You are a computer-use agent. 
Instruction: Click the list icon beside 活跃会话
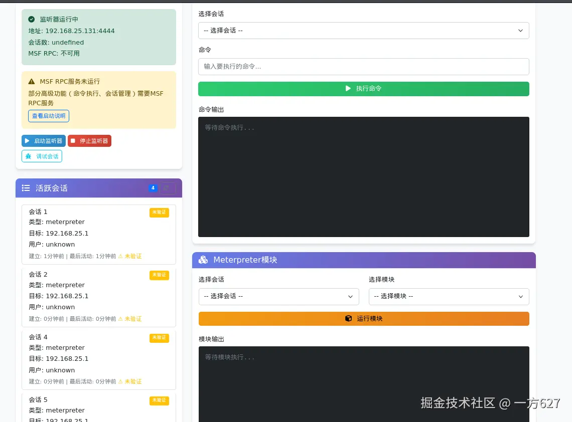point(26,188)
